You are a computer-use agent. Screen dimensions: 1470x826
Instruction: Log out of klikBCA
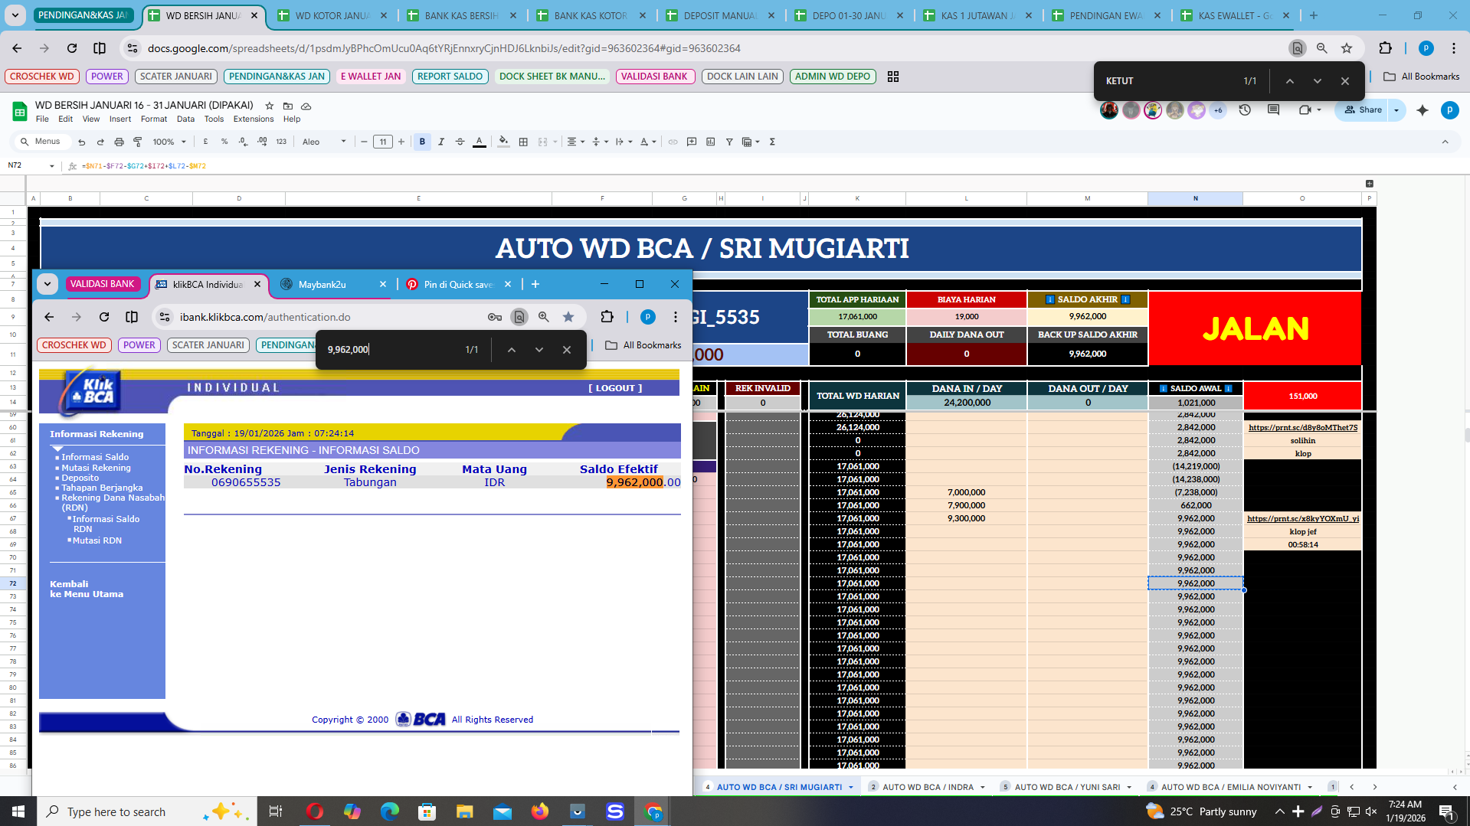615,388
